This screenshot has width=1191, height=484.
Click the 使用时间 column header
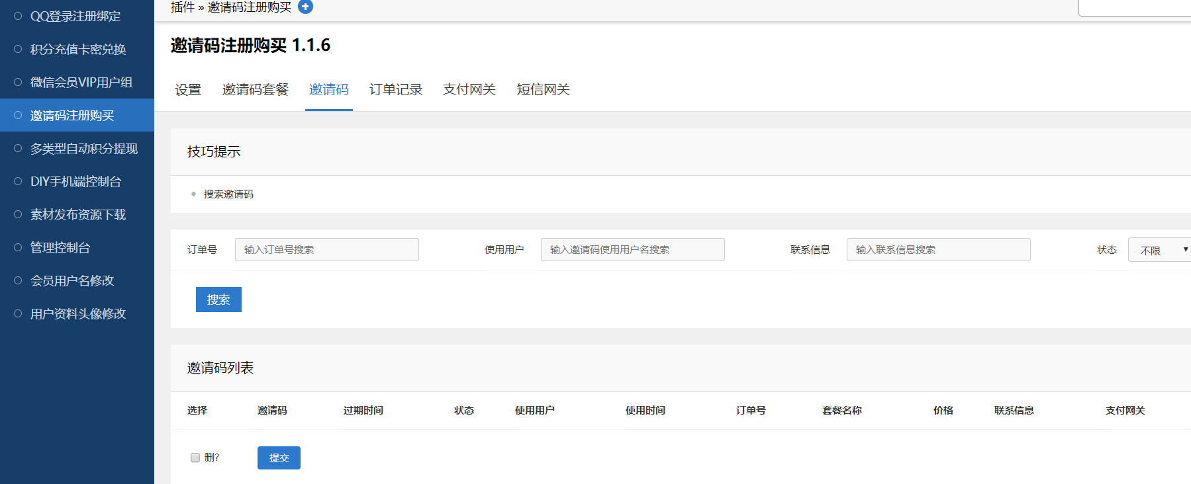645,410
